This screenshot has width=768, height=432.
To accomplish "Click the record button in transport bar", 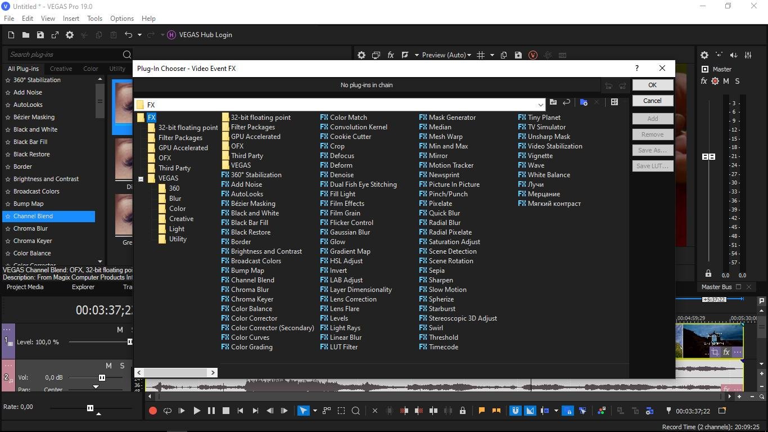I will 152,411.
